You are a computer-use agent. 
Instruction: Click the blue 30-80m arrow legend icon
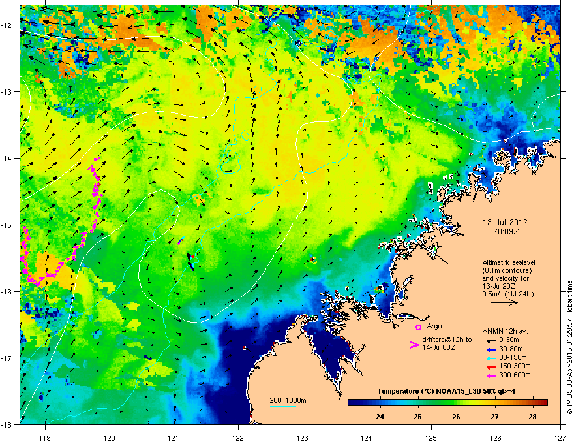[x=491, y=349]
